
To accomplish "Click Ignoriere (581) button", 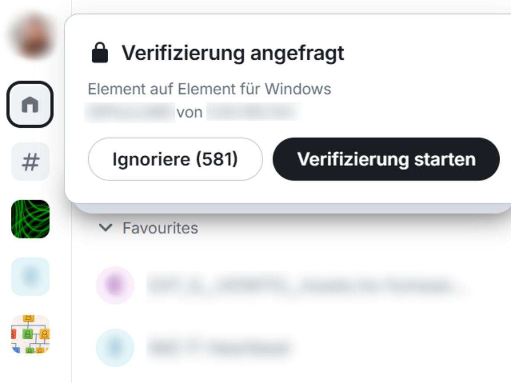I will [175, 159].
